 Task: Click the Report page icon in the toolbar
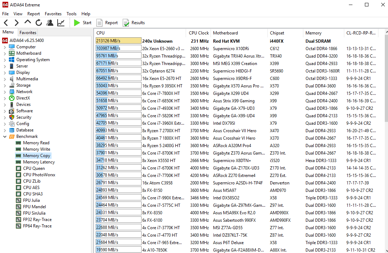(x=100, y=23)
